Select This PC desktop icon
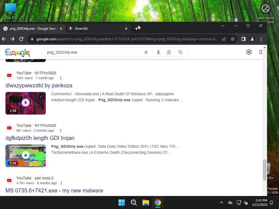The width and height of the screenshot is (279, 209). (11, 11)
